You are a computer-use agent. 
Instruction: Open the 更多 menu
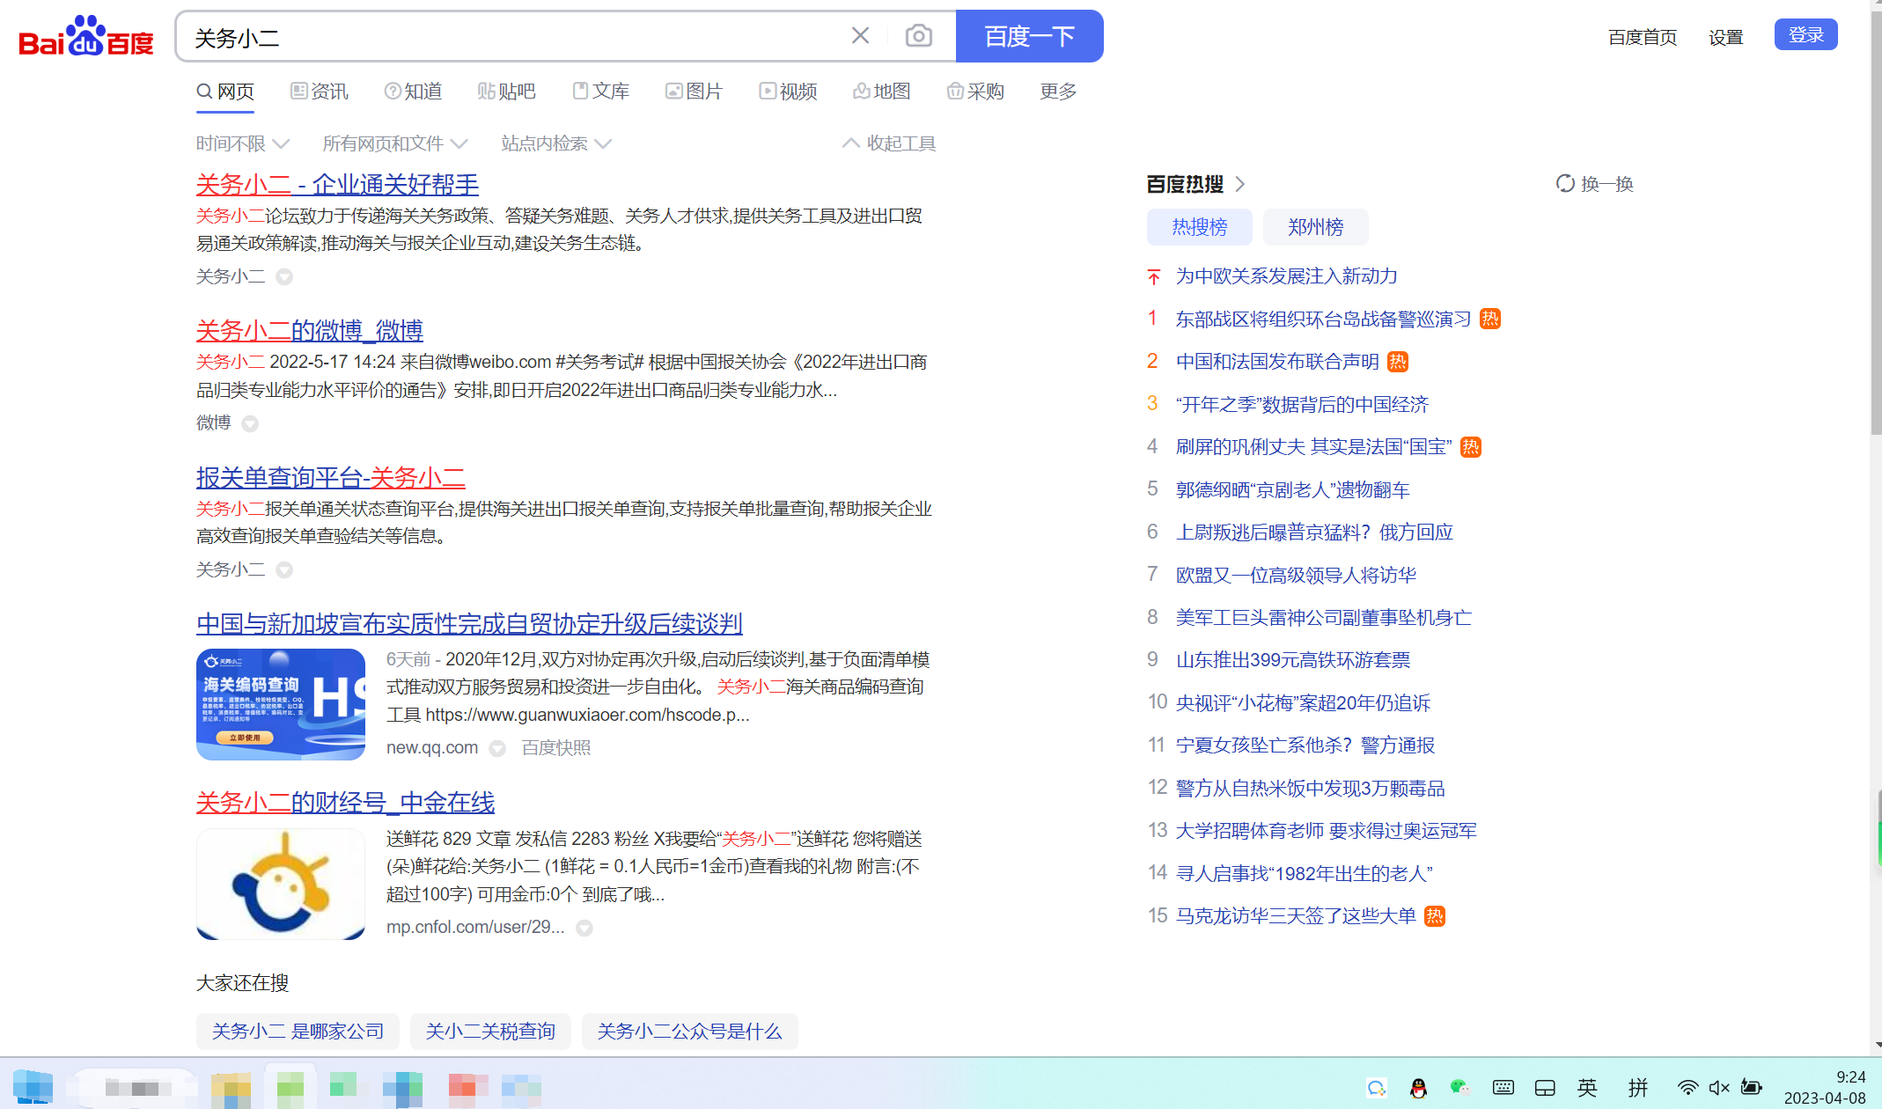tap(1058, 92)
